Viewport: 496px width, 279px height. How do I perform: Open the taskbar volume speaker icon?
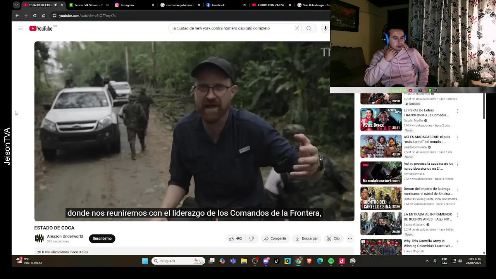tap(460, 261)
